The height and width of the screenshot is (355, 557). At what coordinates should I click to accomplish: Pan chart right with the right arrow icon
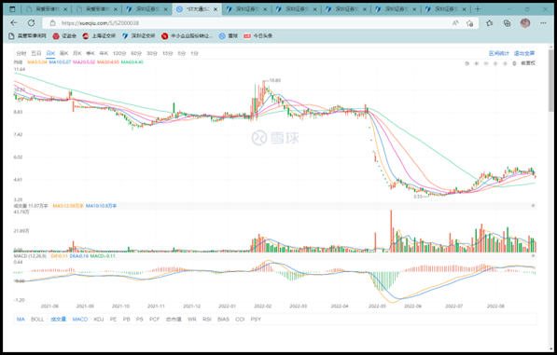pyautogui.click(x=505, y=63)
